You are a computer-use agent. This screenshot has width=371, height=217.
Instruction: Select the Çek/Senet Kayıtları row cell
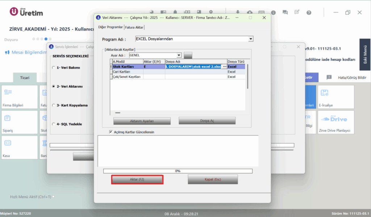coord(128,77)
